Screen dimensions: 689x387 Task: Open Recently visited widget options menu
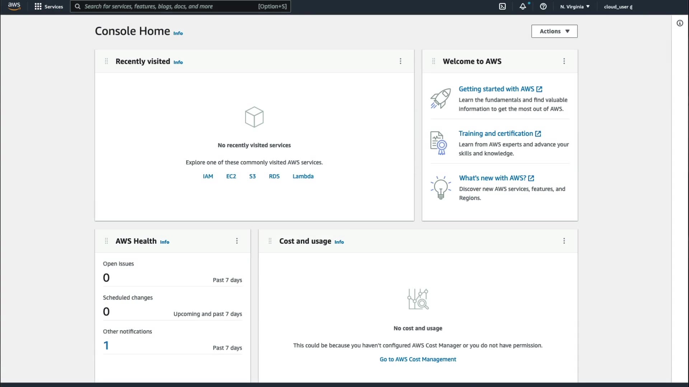pos(400,61)
